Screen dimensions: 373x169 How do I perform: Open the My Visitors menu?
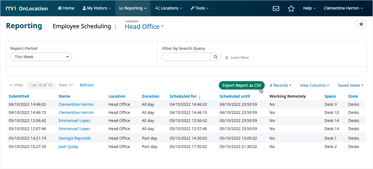coord(96,8)
